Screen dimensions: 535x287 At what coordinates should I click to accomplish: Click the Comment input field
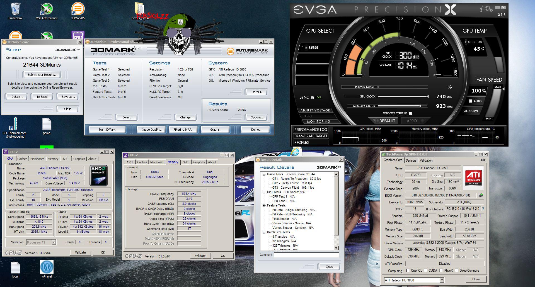[x=306, y=255]
